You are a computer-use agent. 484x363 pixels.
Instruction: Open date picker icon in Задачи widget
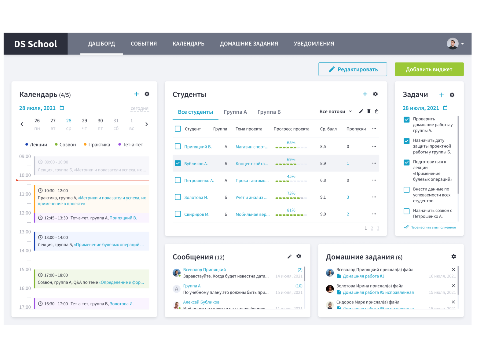pos(445,108)
